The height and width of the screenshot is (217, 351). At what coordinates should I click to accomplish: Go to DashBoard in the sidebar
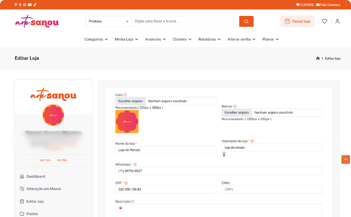click(33, 176)
